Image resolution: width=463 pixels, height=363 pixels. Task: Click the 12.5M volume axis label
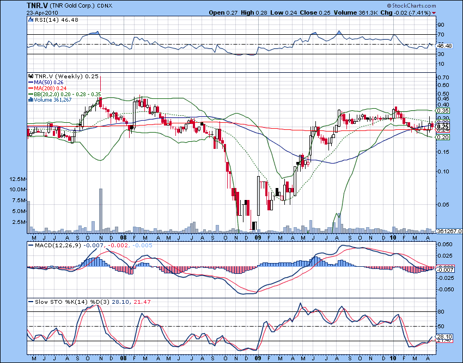click(x=18, y=179)
